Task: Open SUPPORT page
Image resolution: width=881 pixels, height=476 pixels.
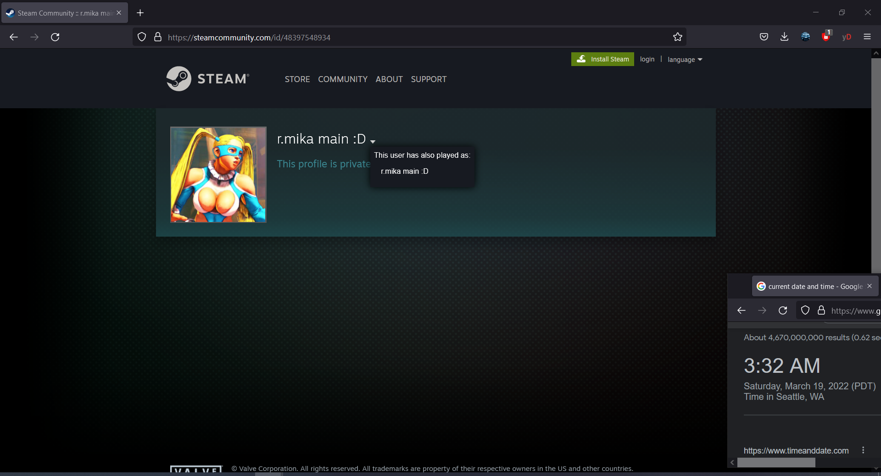Action: (x=429, y=79)
